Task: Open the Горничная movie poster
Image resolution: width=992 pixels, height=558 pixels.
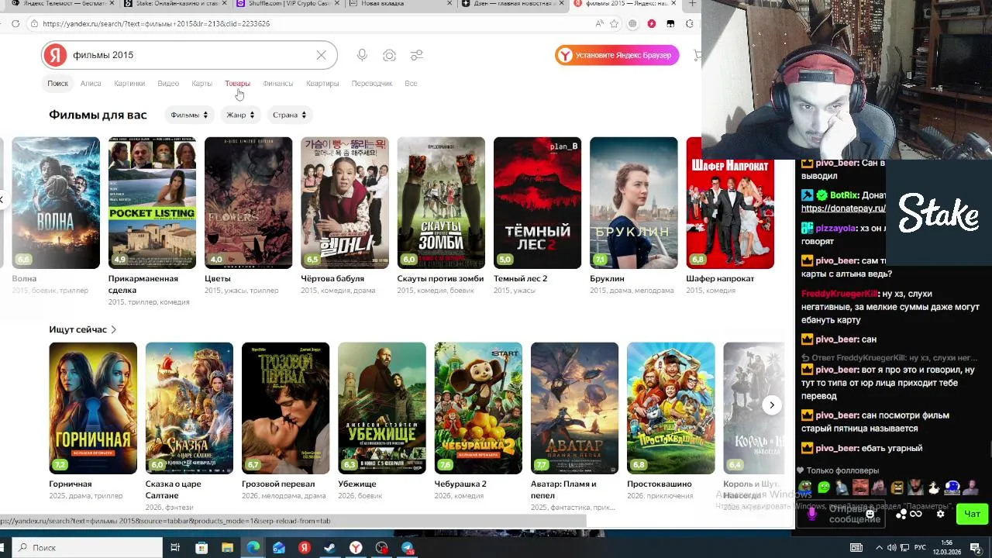Action: 93,408
